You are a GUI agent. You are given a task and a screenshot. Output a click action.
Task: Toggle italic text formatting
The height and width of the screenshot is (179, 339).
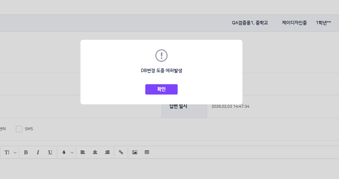pos(38,152)
